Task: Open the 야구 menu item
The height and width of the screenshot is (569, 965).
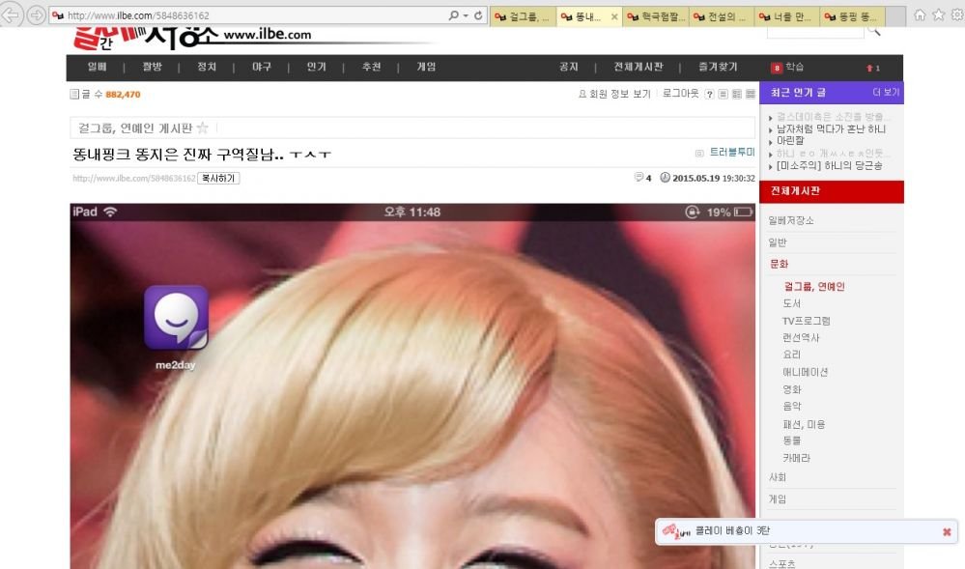Action: tap(262, 67)
